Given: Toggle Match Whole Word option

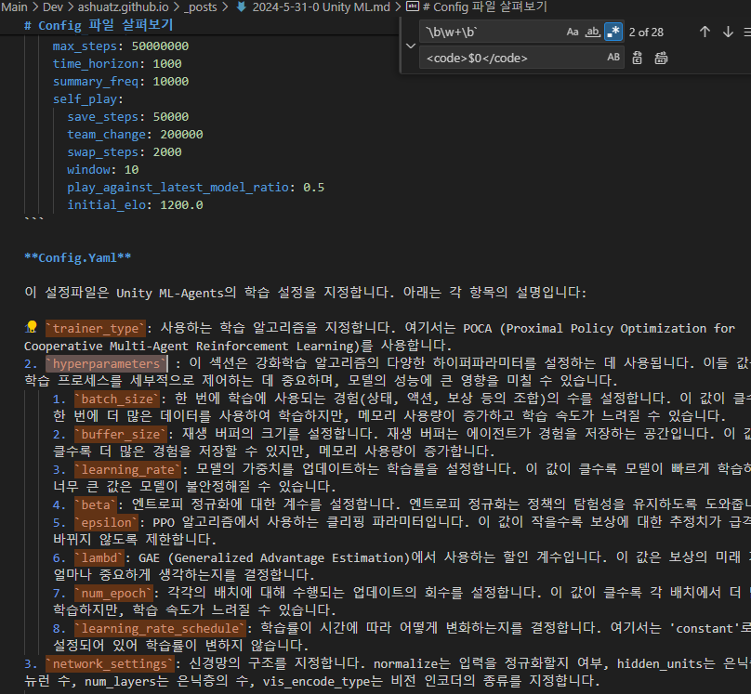Looking at the screenshot, I should point(593,32).
